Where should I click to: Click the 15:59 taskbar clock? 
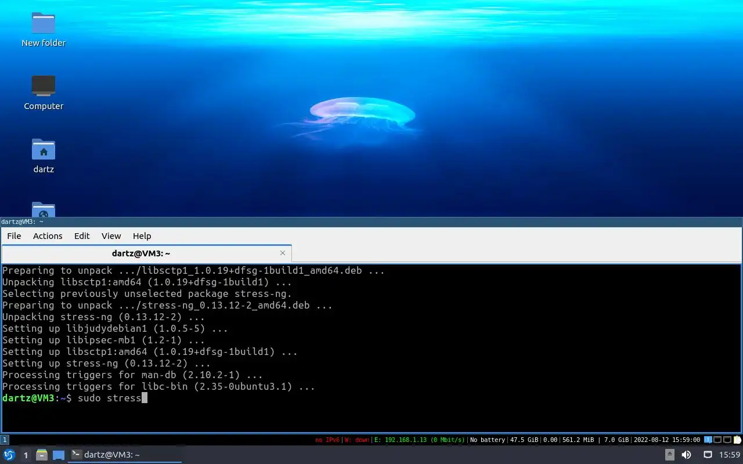[x=730, y=455]
